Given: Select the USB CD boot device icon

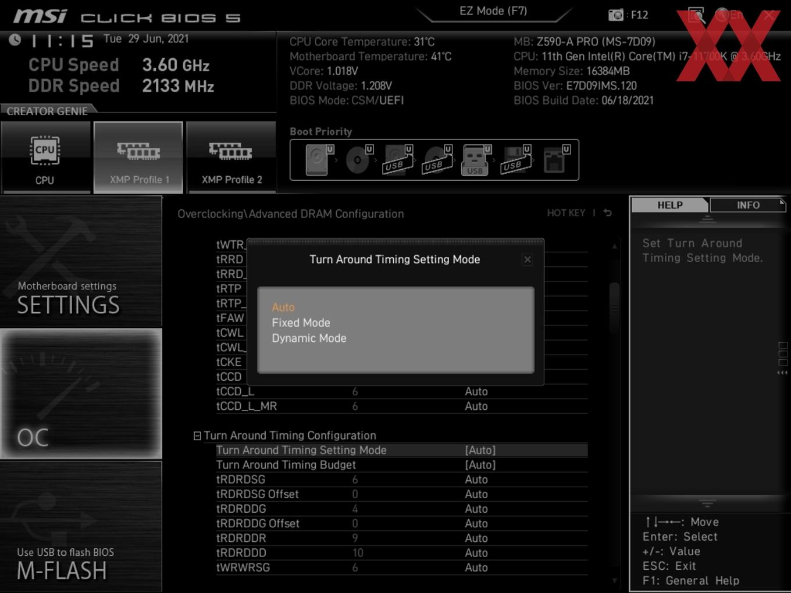Looking at the screenshot, I should [x=437, y=160].
